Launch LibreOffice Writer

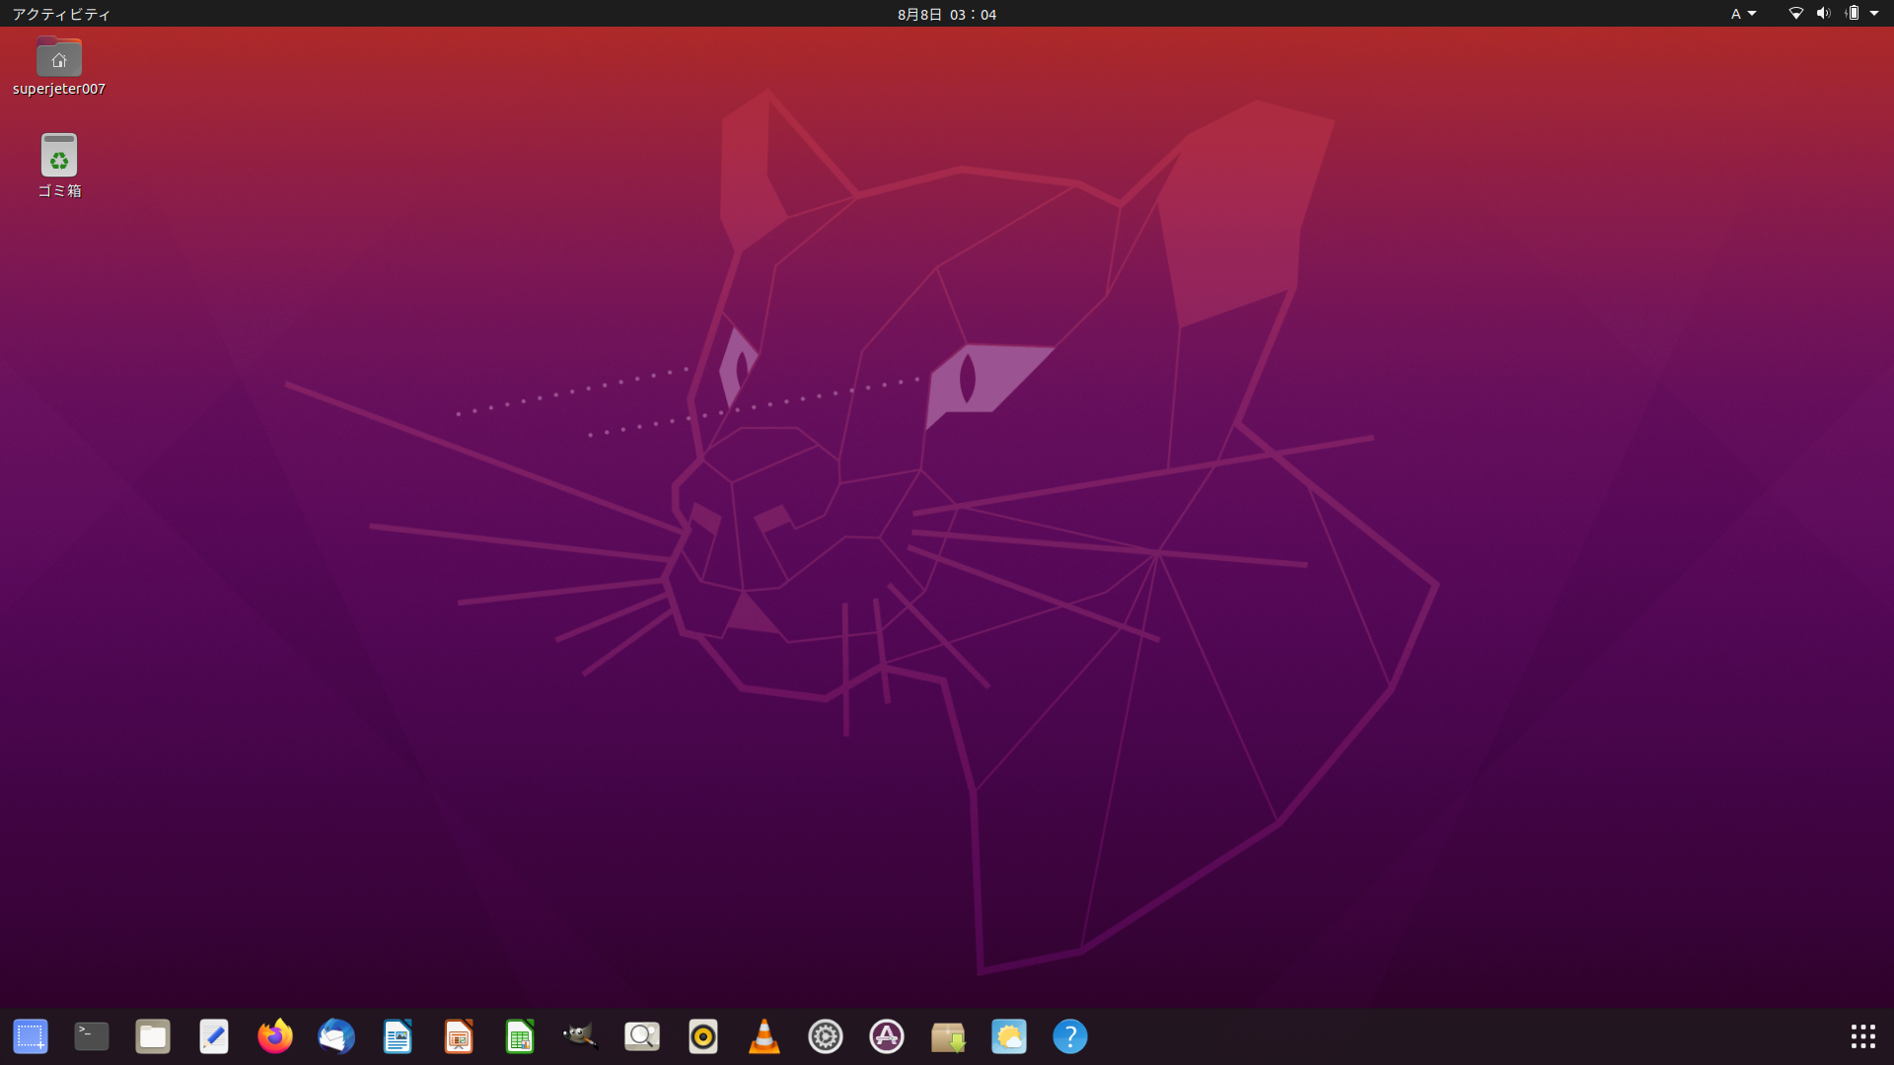coord(398,1036)
